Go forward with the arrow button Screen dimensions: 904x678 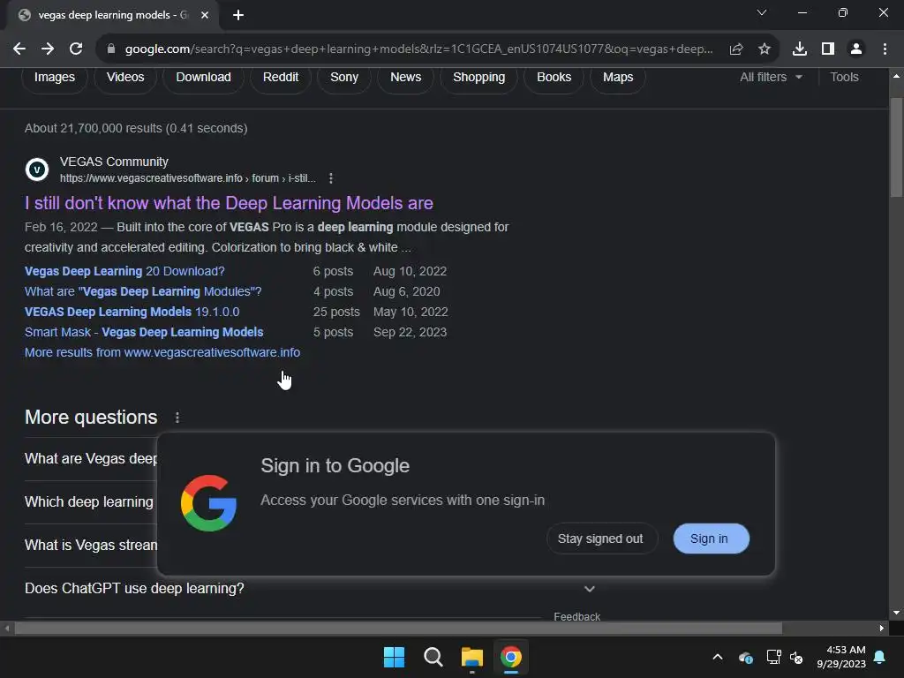(48, 49)
